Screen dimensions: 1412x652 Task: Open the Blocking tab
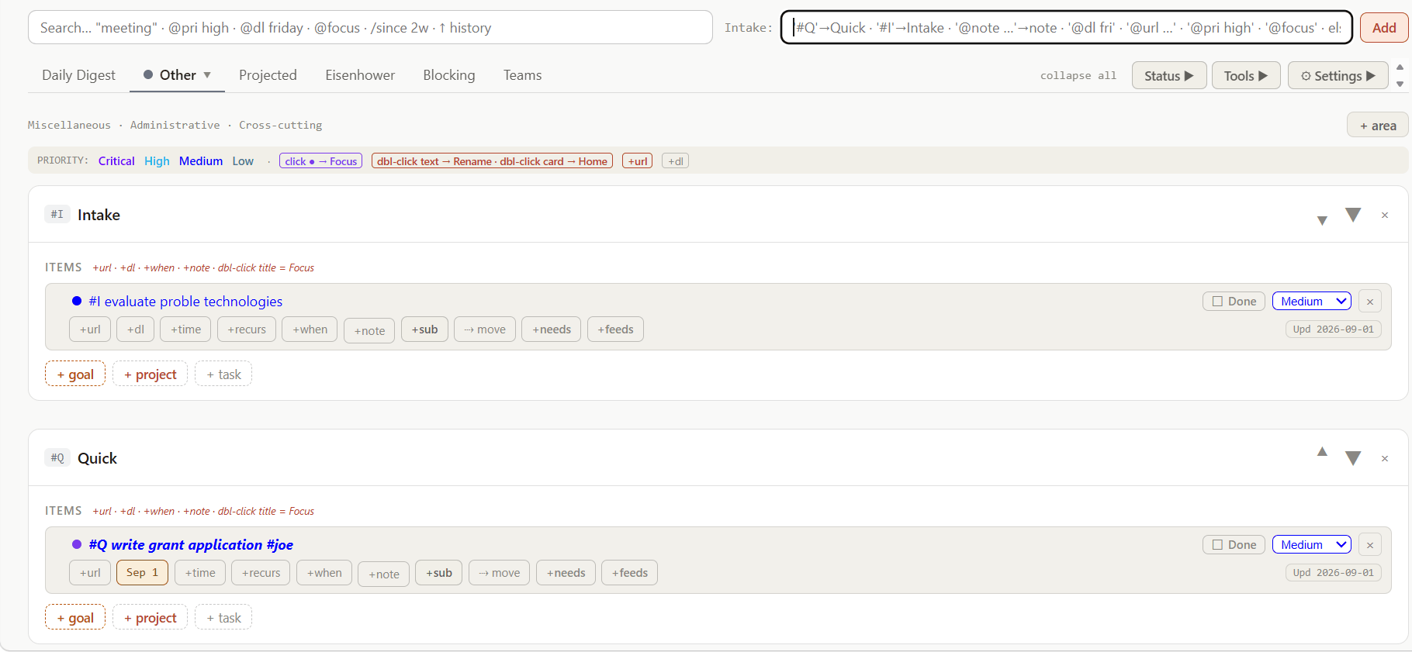449,75
